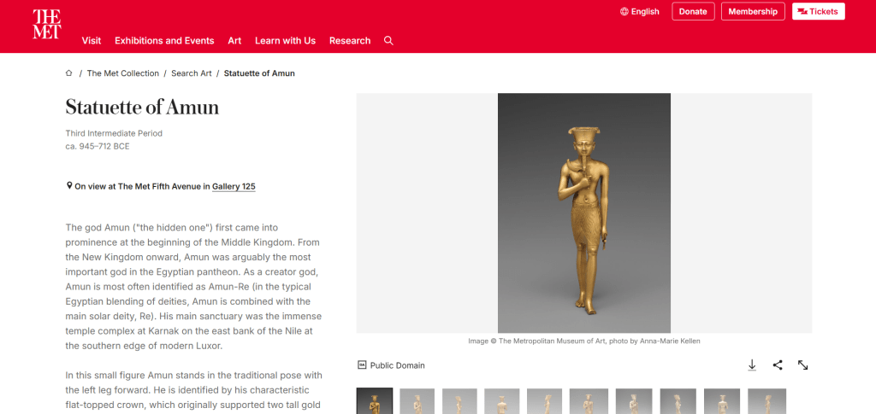Select the first dark-background thumbnail

tap(375, 401)
